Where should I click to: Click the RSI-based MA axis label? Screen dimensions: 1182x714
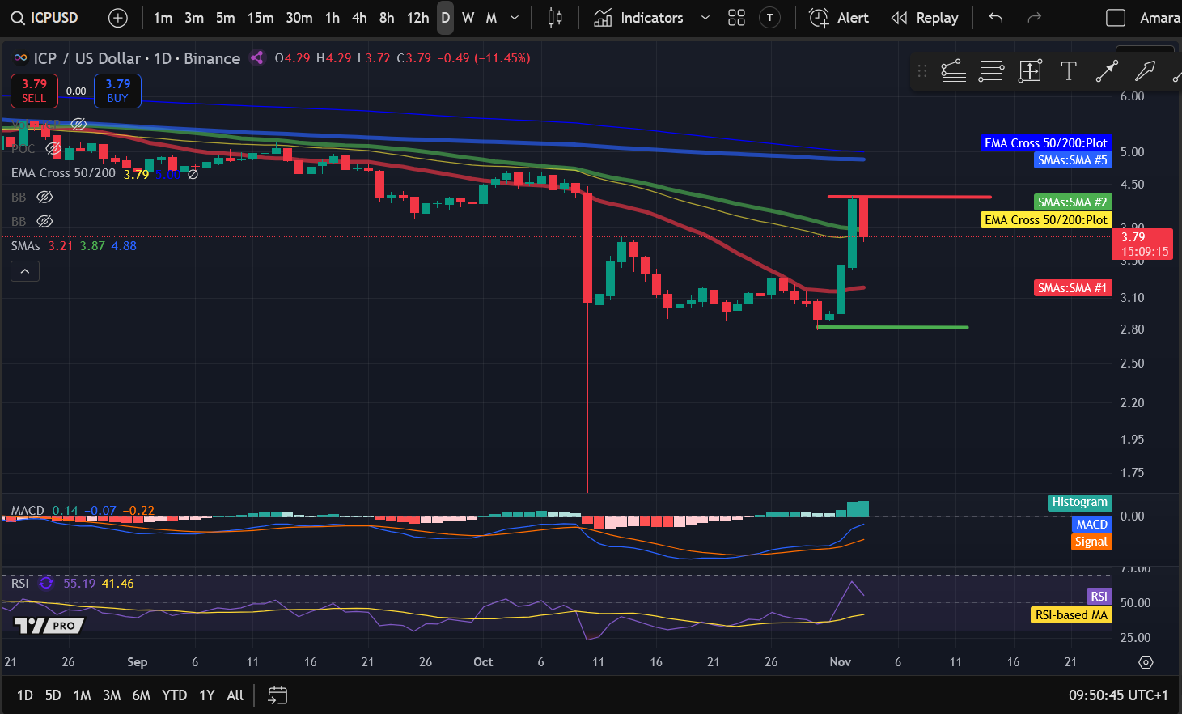click(1071, 615)
